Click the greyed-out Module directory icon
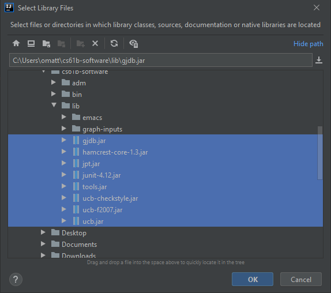Image resolution: width=331 pixels, height=293 pixels. pyautogui.click(x=61, y=44)
